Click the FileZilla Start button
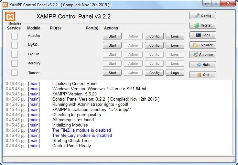 point(112,54)
